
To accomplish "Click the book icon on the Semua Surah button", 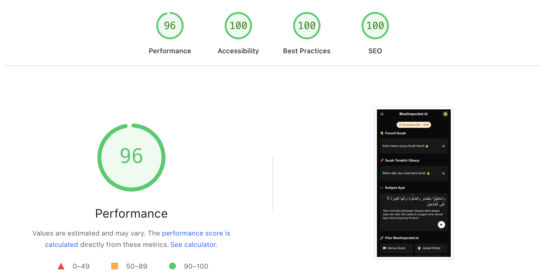I will (384, 248).
